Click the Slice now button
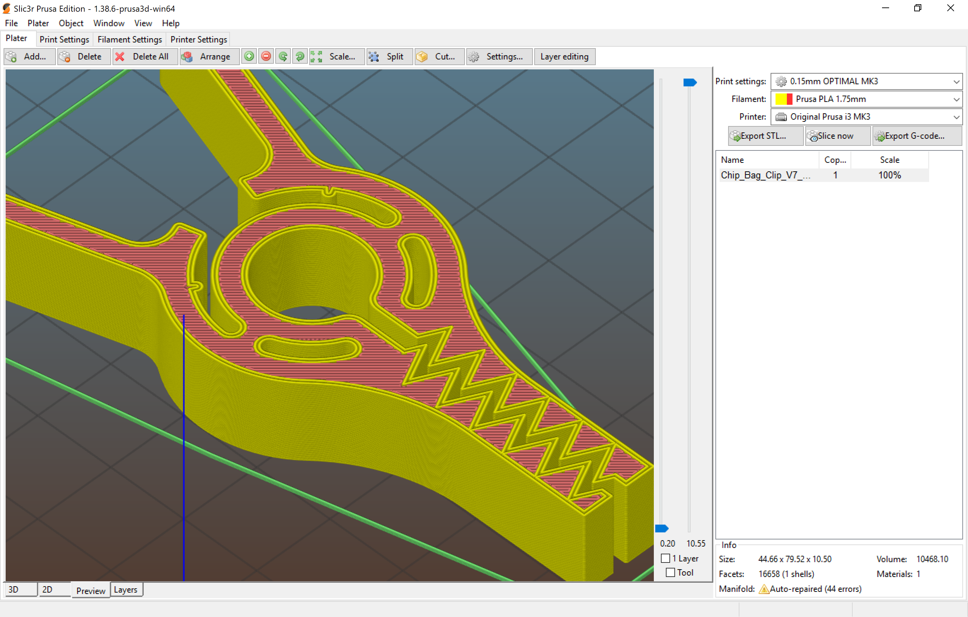Screen dimensions: 968x617 tap(837, 136)
